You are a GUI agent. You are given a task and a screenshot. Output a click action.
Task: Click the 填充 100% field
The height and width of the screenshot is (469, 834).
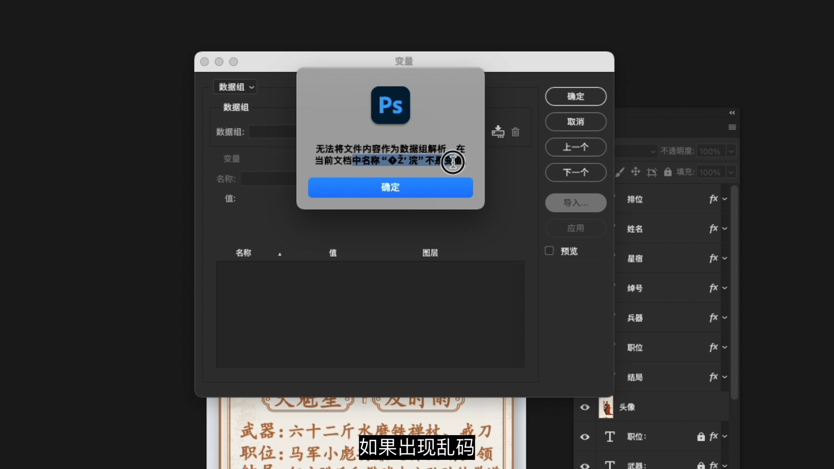(x=711, y=172)
